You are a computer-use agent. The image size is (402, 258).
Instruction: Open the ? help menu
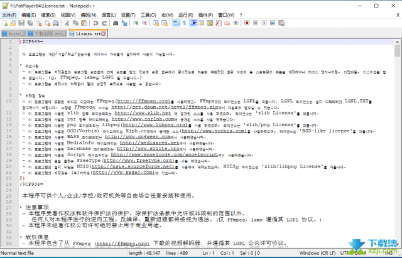pos(241,15)
